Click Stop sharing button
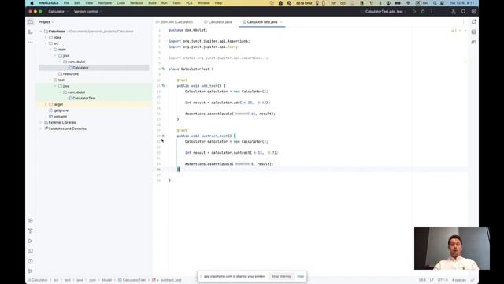The height and width of the screenshot is (284, 504). [x=281, y=277]
